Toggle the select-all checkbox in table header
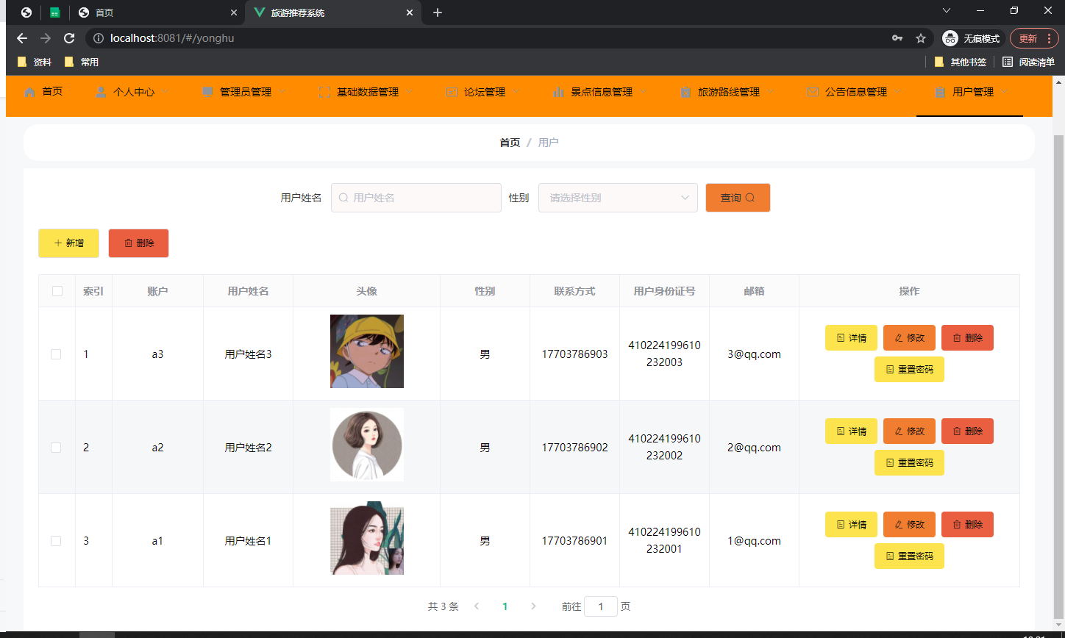This screenshot has width=1065, height=638. click(x=57, y=290)
